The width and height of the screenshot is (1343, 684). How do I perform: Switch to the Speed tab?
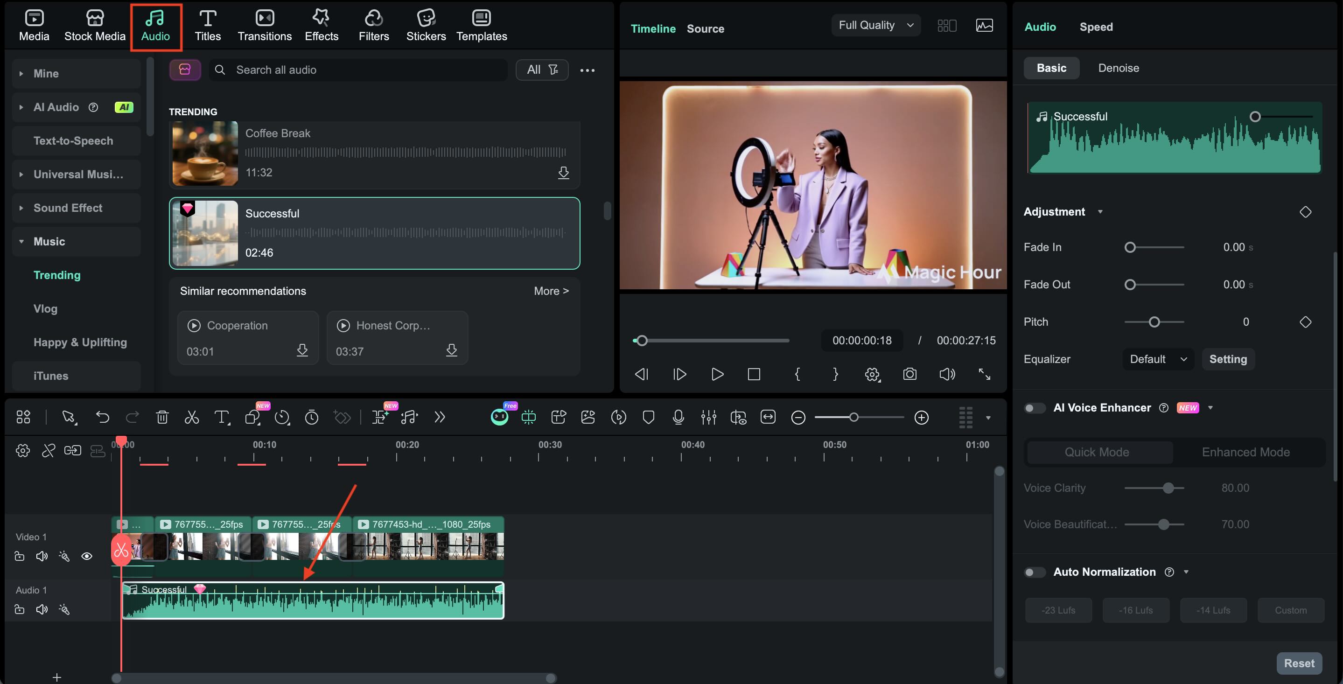coord(1096,27)
